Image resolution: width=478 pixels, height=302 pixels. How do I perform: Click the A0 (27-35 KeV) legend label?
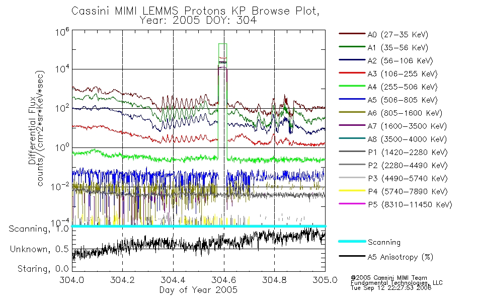(398, 34)
